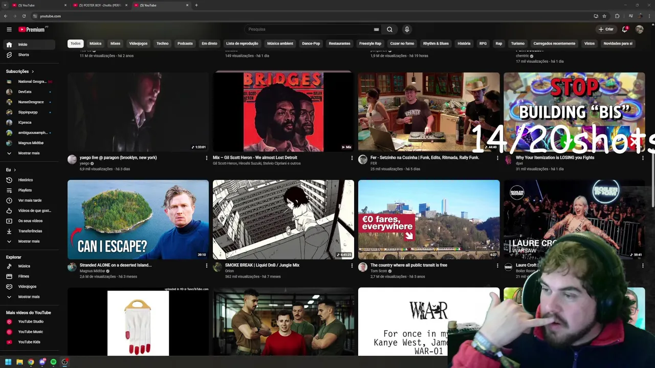Go back in browser history
The width and height of the screenshot is (655, 368).
coord(5,16)
